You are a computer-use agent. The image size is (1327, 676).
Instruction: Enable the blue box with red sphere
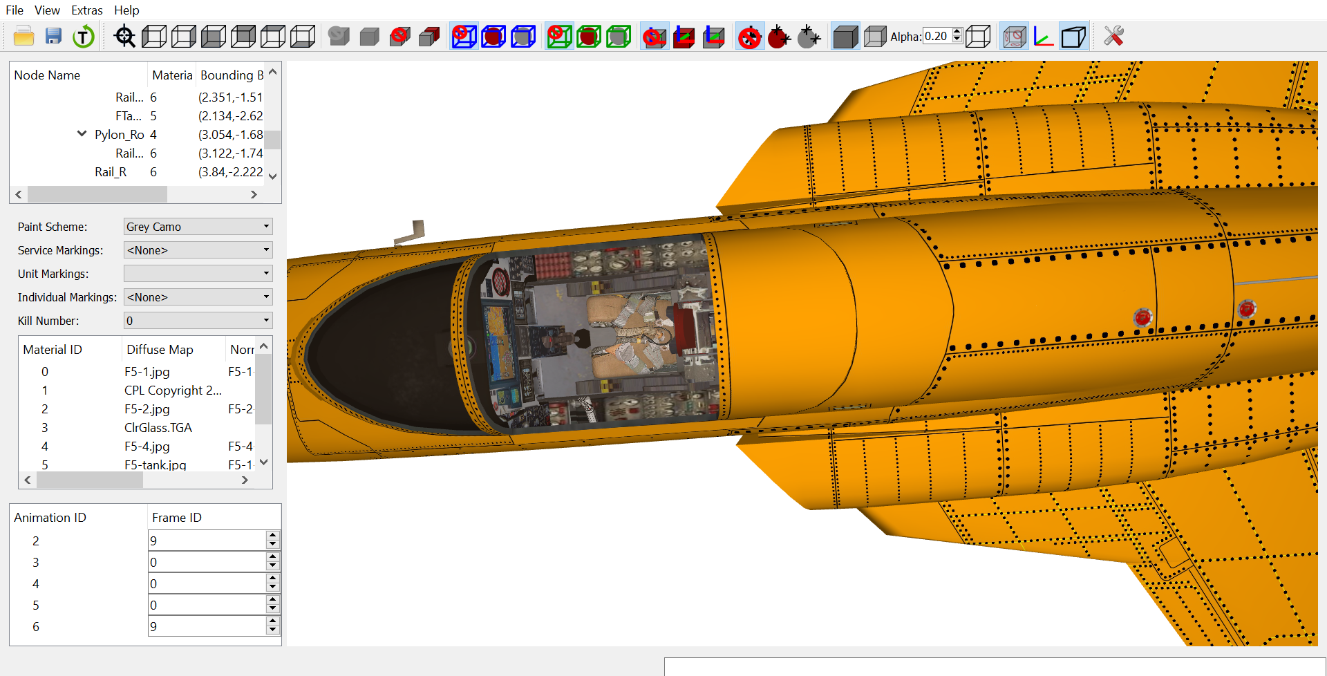(x=493, y=36)
